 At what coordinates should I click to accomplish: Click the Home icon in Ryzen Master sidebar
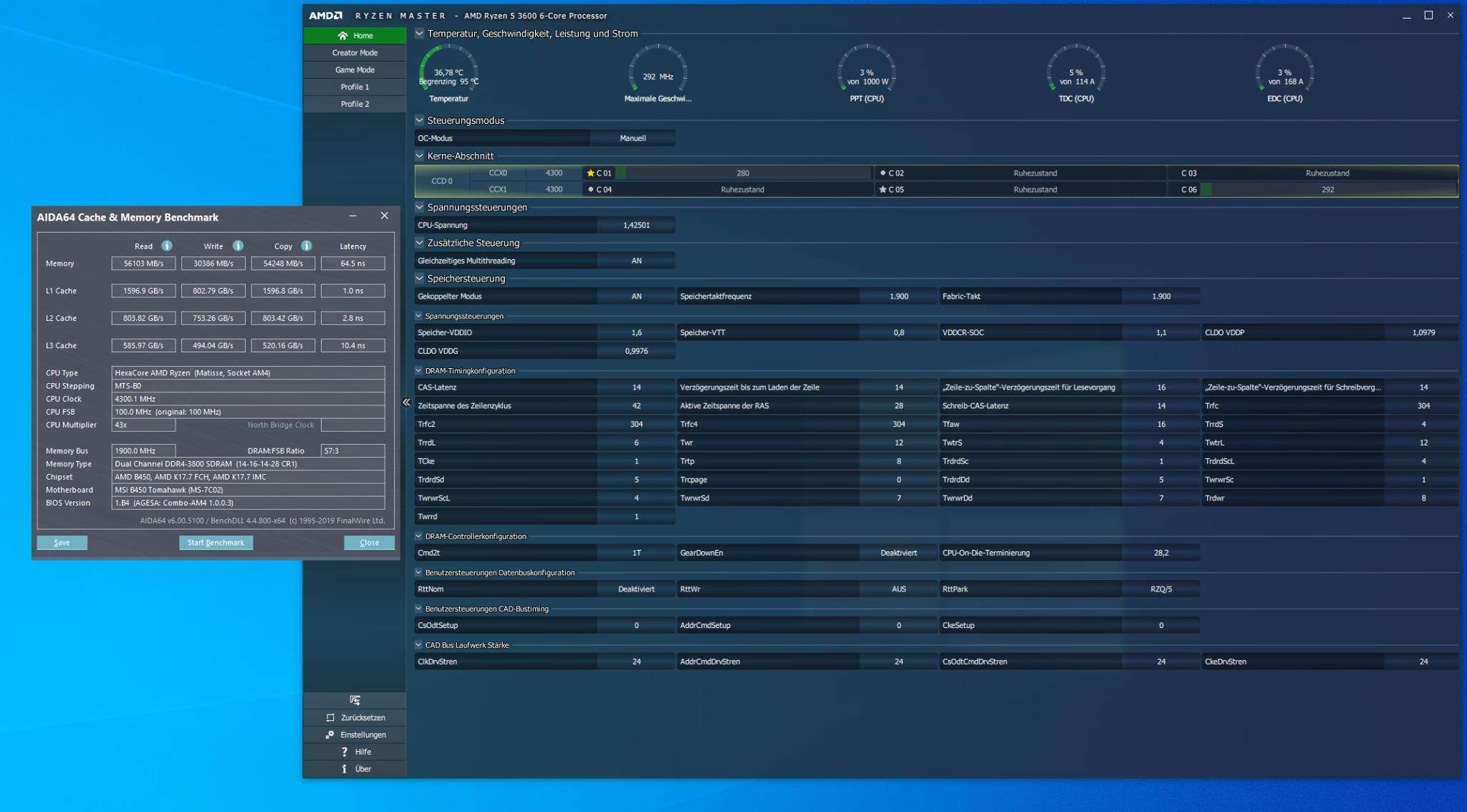342,36
